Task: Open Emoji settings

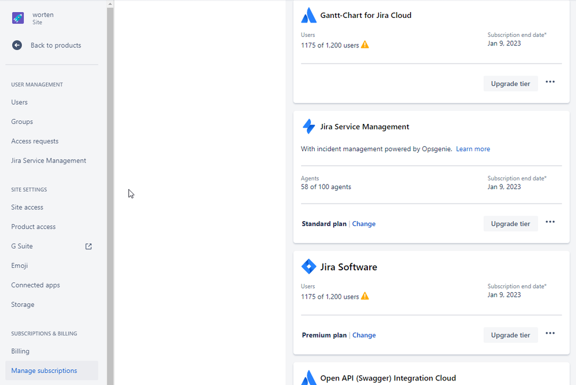Action: pos(19,266)
